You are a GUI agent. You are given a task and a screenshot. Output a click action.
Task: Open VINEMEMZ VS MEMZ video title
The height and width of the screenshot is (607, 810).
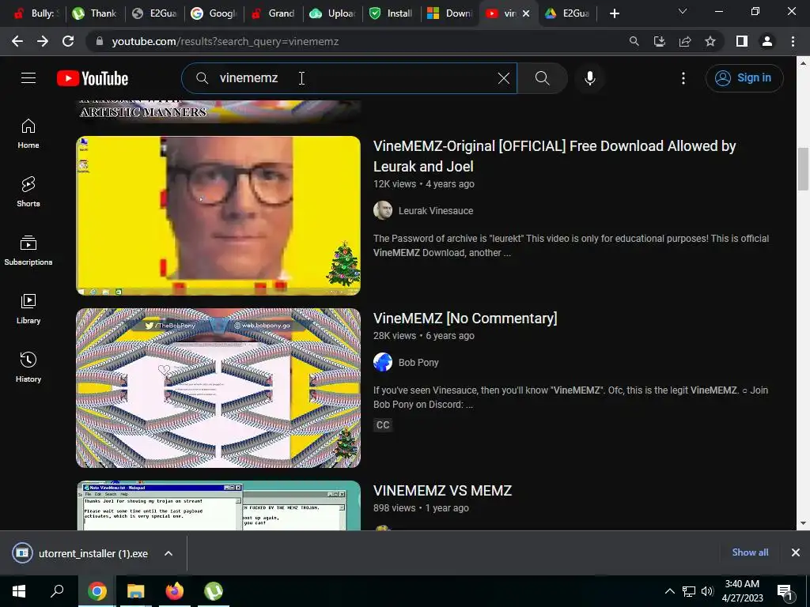[442, 490]
